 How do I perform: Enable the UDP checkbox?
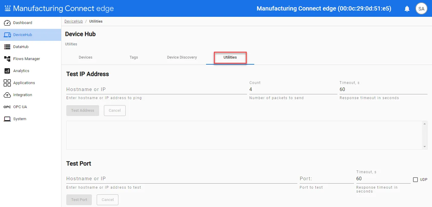pos(415,180)
